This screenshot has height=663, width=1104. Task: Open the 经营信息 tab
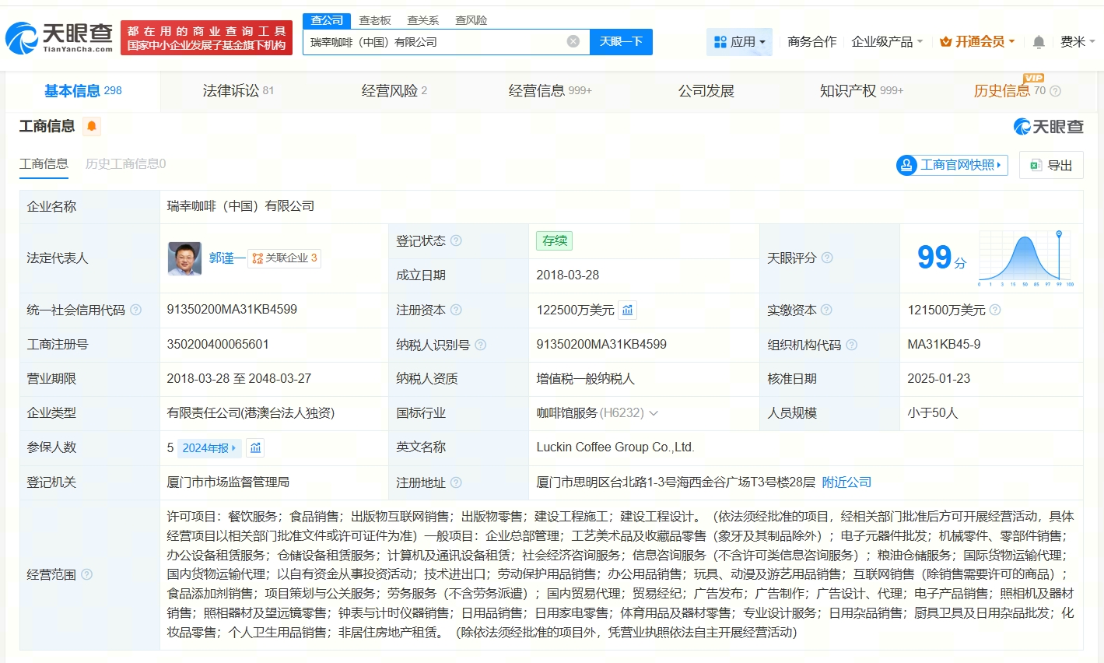550,91
